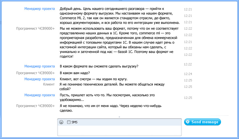Click the 12:24 timestamp
This screenshot has width=239, height=139.
click(x=188, y=74)
